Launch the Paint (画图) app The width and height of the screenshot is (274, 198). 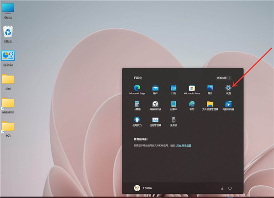(x=192, y=106)
